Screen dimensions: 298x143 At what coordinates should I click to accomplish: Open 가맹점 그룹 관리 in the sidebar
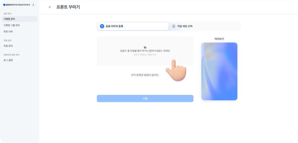pos(19,25)
